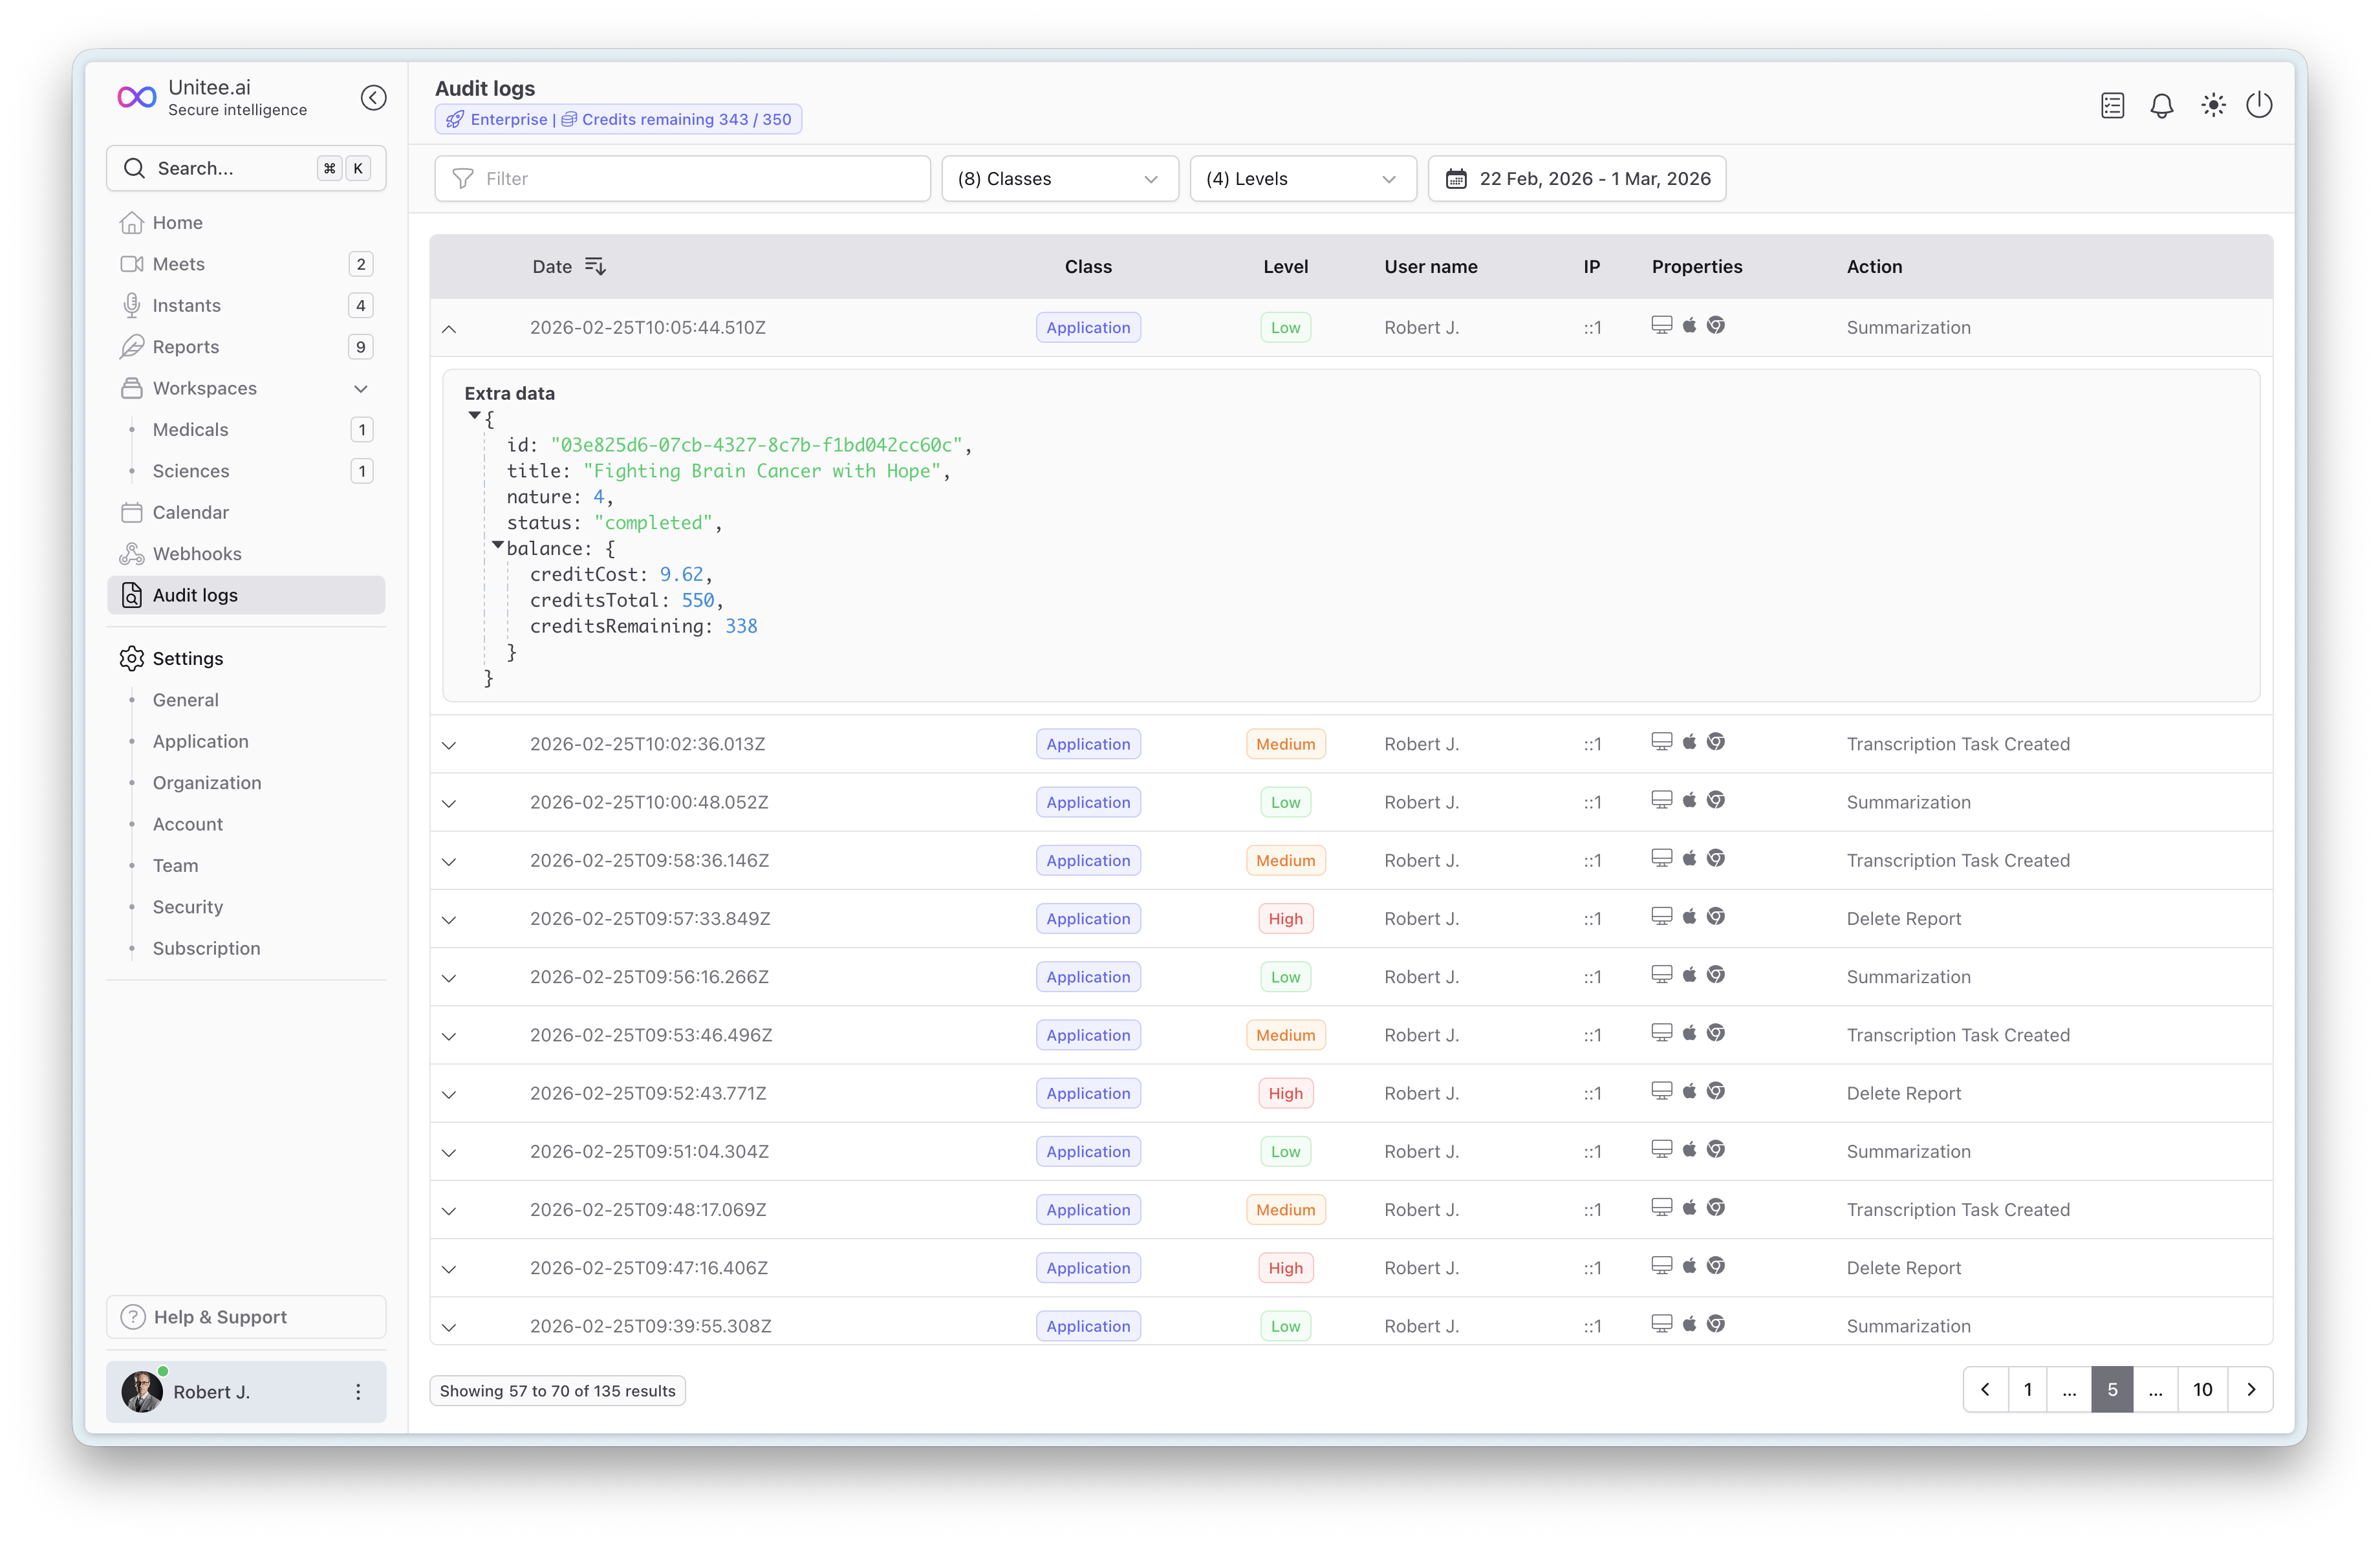Navigate to Webhooks
The height and width of the screenshot is (1542, 2380).
pyautogui.click(x=246, y=553)
